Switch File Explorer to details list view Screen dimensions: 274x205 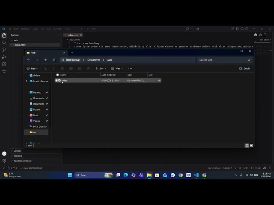pos(247,145)
